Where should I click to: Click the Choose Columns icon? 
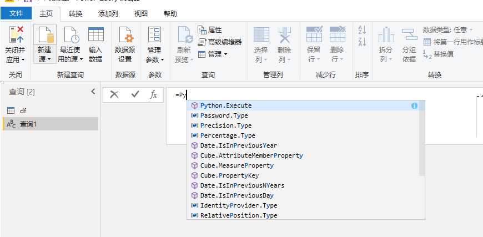click(x=261, y=34)
